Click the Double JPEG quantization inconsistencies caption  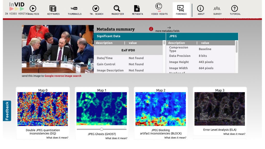(43, 132)
